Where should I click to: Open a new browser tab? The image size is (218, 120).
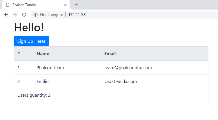[x=76, y=5]
